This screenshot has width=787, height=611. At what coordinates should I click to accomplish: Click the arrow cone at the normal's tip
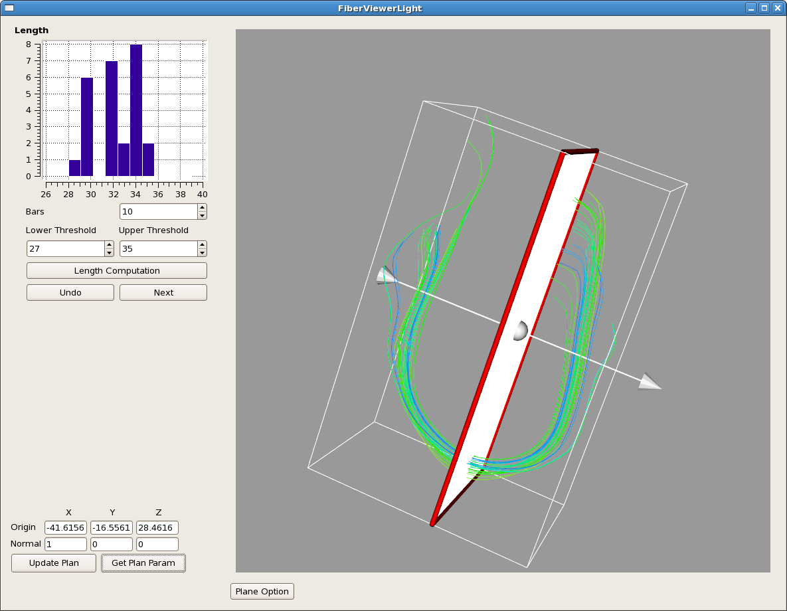point(649,383)
